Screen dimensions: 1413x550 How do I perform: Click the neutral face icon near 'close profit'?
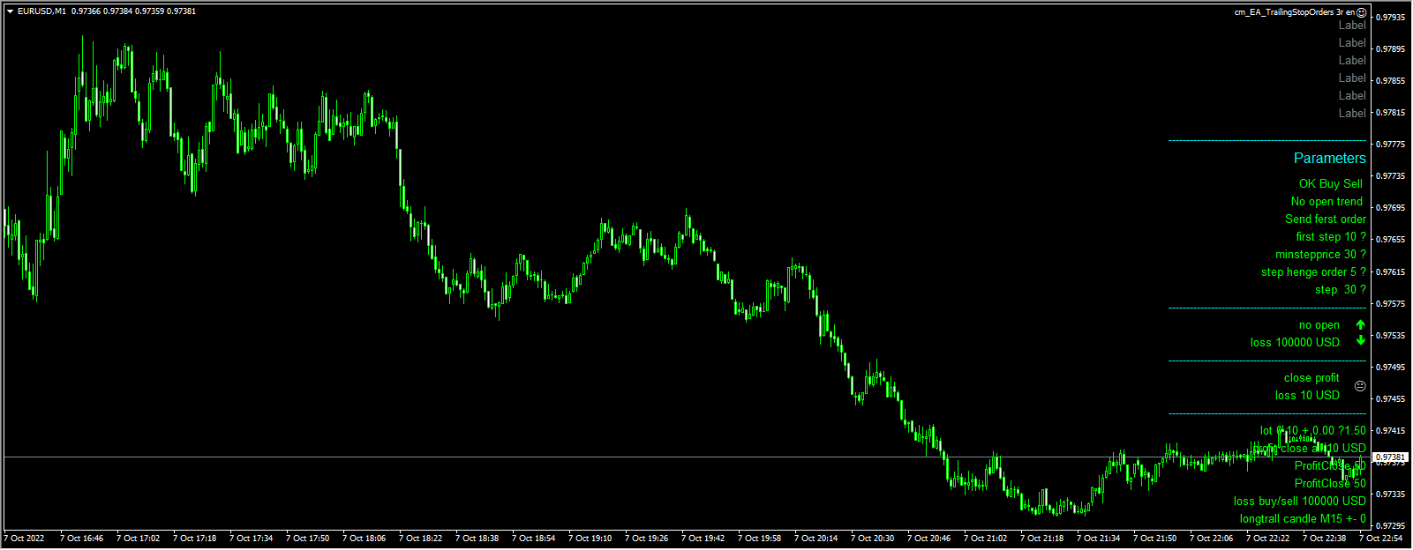coord(1360,386)
